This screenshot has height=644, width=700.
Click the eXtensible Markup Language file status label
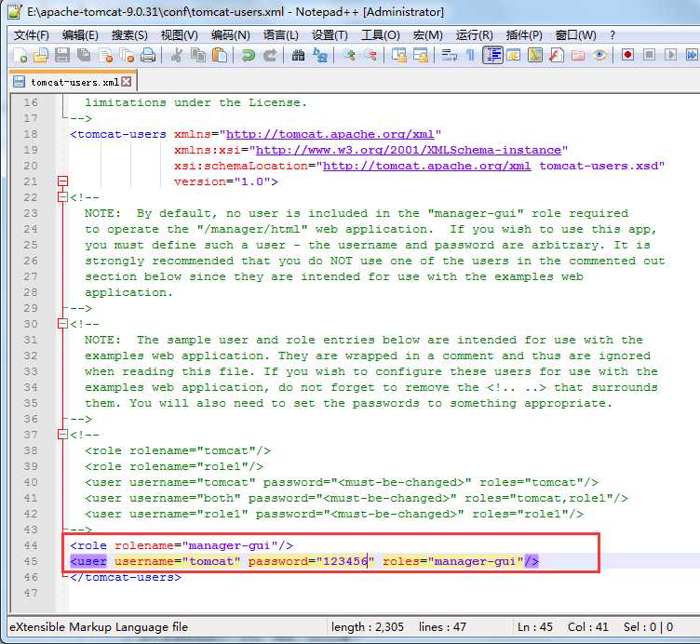tap(99, 627)
